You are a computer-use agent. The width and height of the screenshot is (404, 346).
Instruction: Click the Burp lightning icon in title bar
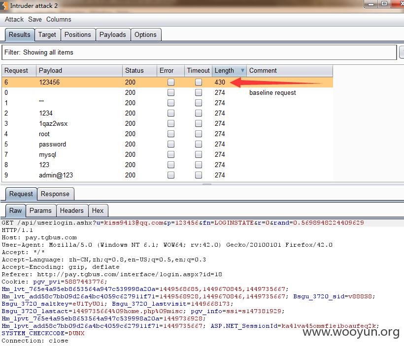(x=4, y=6)
